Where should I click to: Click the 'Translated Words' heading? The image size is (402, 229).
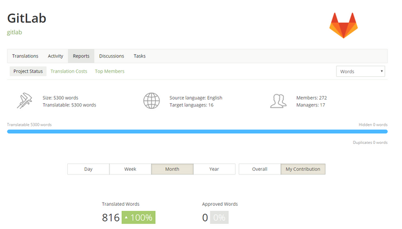pos(121,204)
